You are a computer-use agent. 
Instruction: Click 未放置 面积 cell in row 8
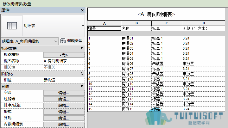(203, 74)
